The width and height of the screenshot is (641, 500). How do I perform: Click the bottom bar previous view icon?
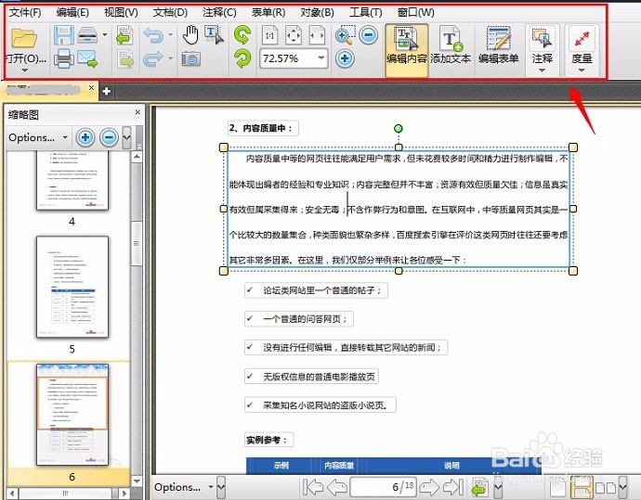point(480,487)
